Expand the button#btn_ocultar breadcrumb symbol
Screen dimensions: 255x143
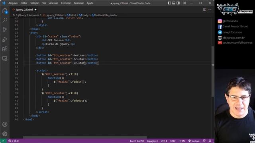104,15
